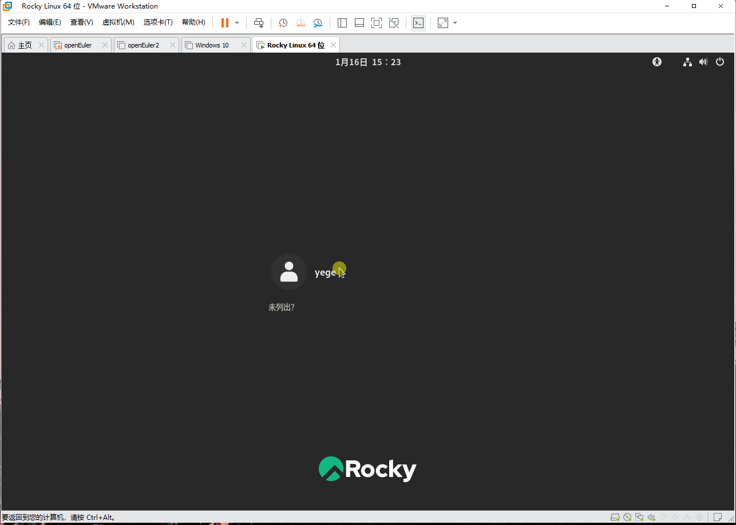Enter full screen mode for the VM
This screenshot has height=525, width=736.
click(377, 23)
